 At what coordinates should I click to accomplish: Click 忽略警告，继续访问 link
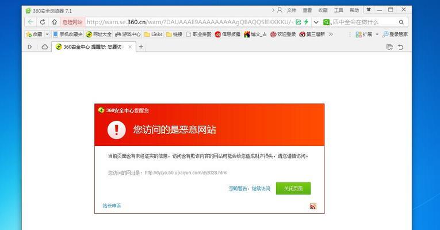(x=249, y=189)
